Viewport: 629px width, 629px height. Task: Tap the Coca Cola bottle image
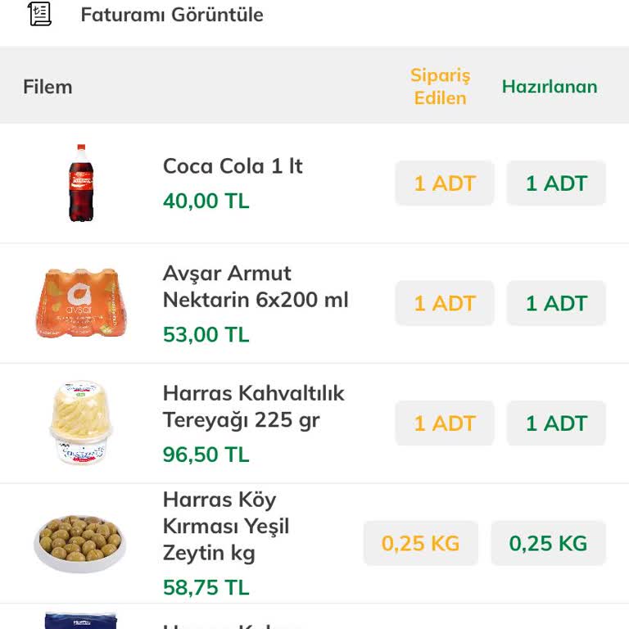[80, 183]
